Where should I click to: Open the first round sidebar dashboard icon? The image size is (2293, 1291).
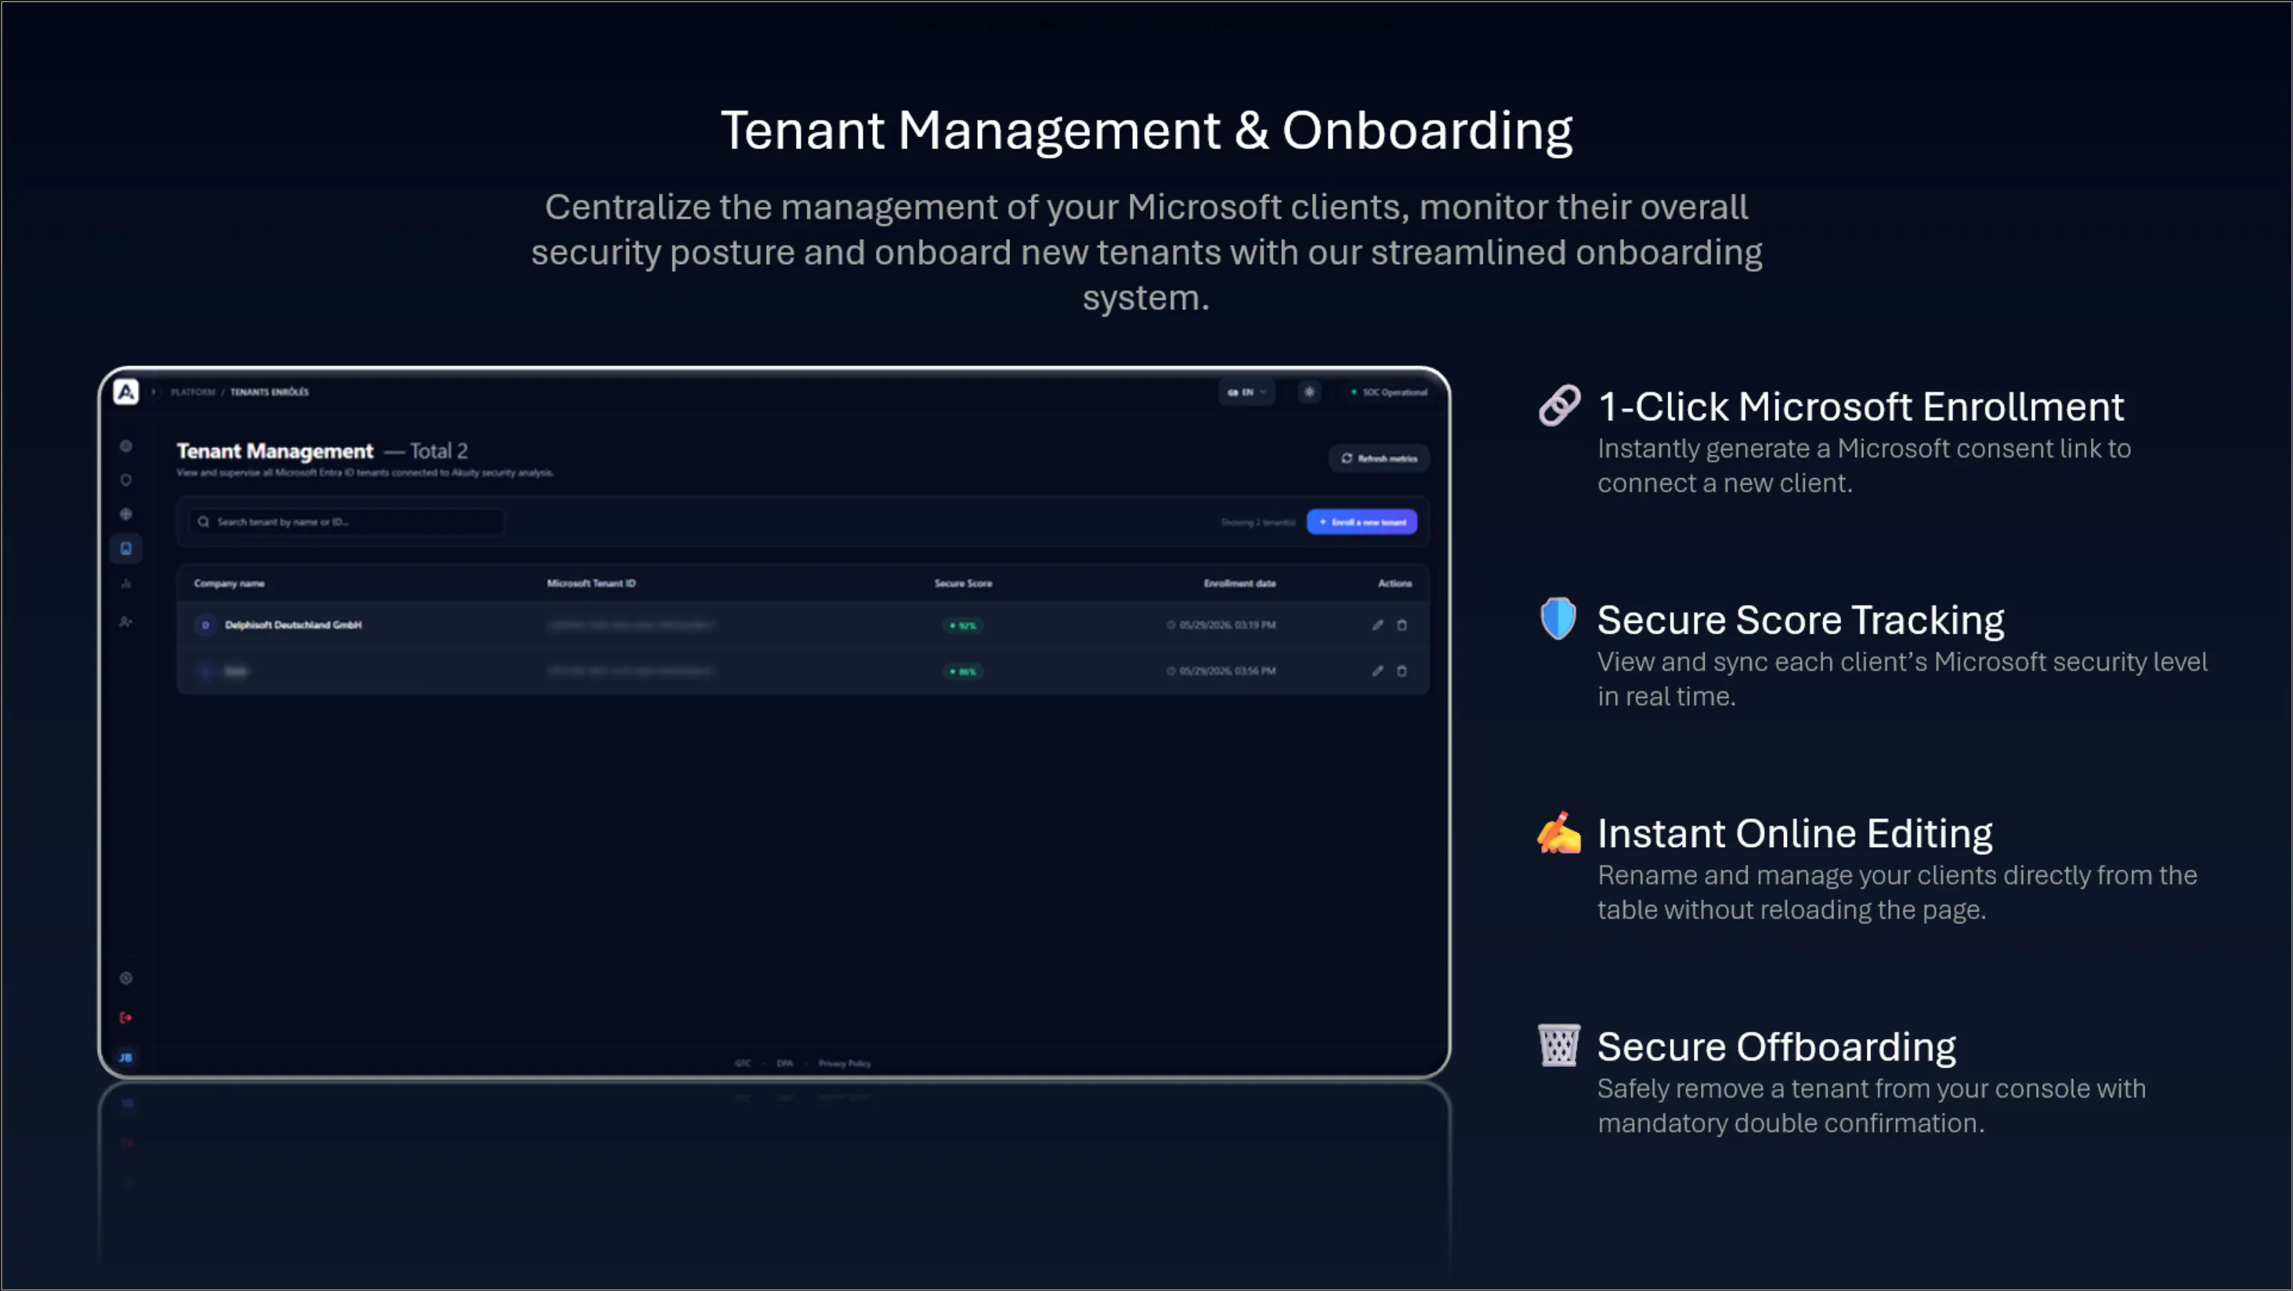coord(126,447)
